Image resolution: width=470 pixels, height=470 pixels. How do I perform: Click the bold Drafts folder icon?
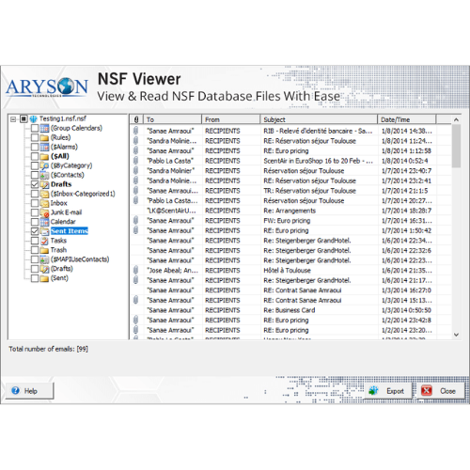44,184
